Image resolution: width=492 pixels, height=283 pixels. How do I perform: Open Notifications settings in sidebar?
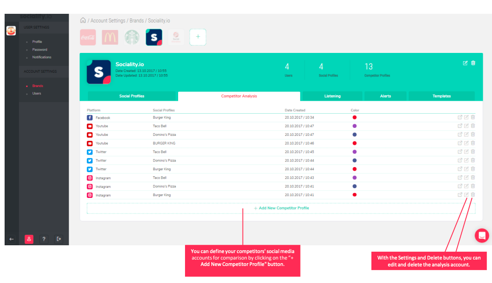click(x=42, y=57)
